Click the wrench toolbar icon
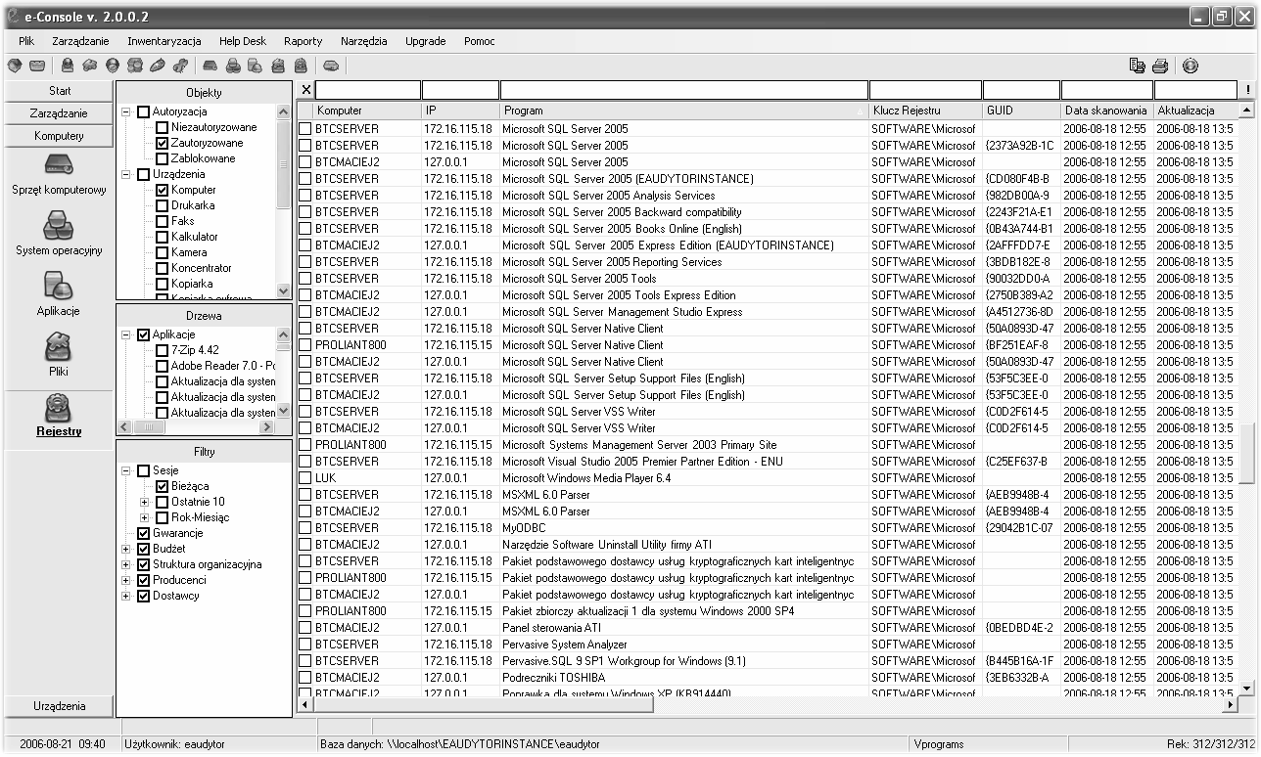The height and width of the screenshot is (757, 1261). [x=180, y=67]
